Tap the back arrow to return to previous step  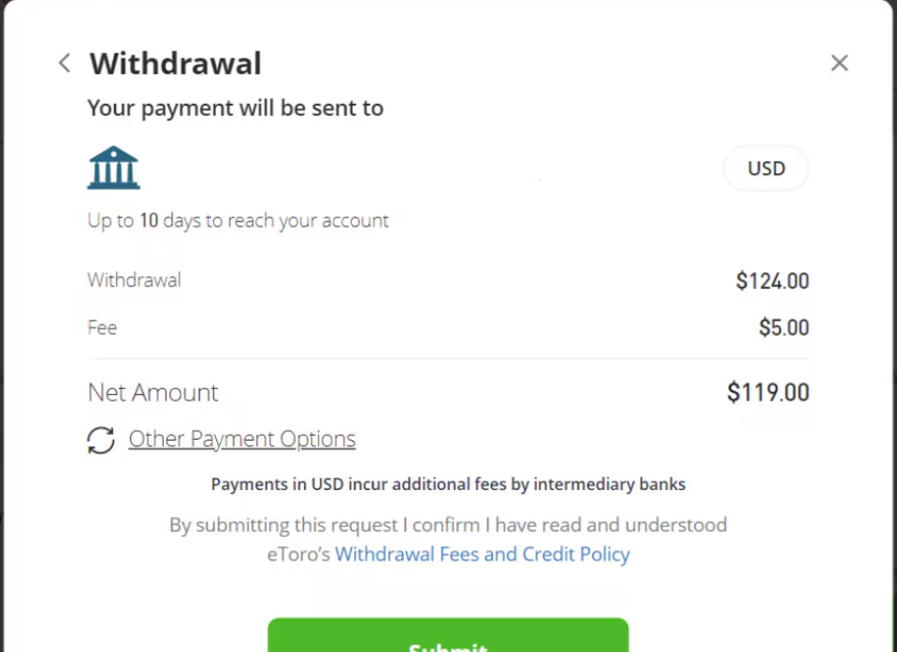[x=63, y=63]
